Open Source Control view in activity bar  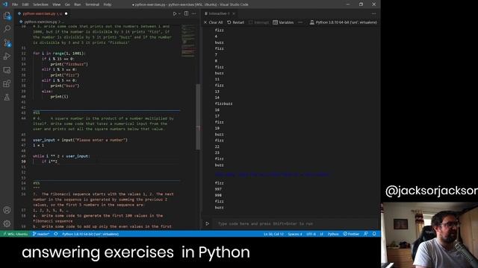point(7,42)
